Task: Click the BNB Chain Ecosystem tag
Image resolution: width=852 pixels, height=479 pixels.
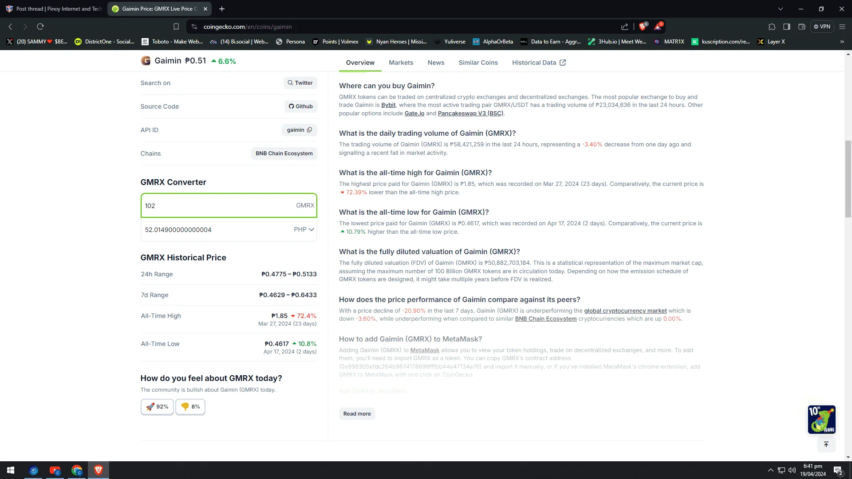Action: point(284,153)
